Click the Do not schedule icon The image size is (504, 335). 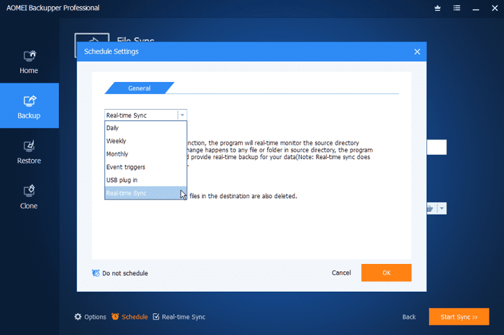[95, 273]
